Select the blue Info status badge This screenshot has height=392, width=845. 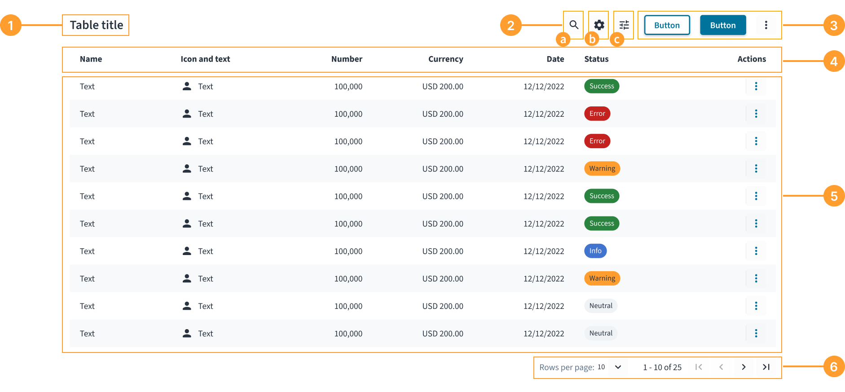click(595, 251)
